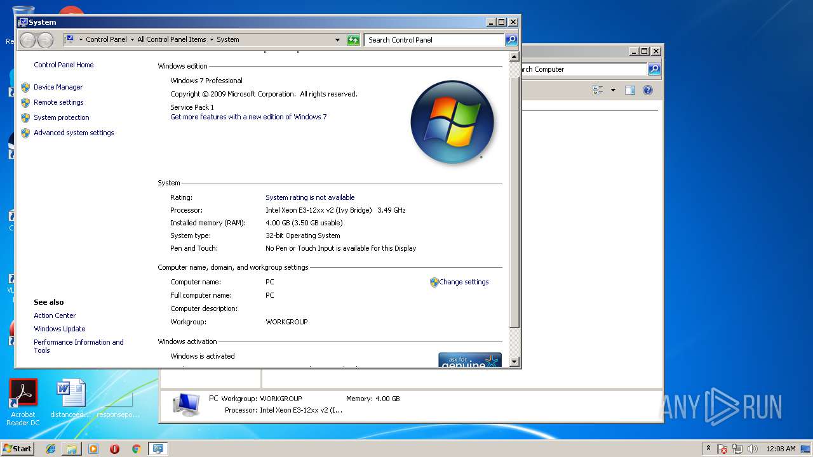Show hidden tray icons
Screen dimensions: 813x457
click(708, 449)
